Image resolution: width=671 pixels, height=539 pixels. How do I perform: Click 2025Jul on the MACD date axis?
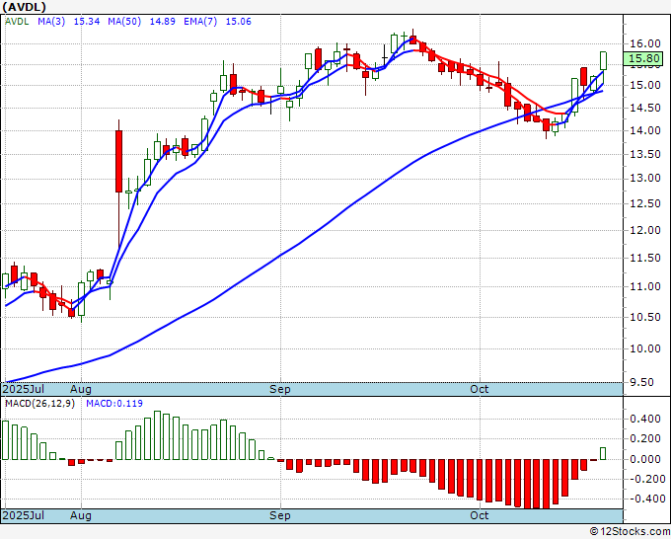(24, 515)
